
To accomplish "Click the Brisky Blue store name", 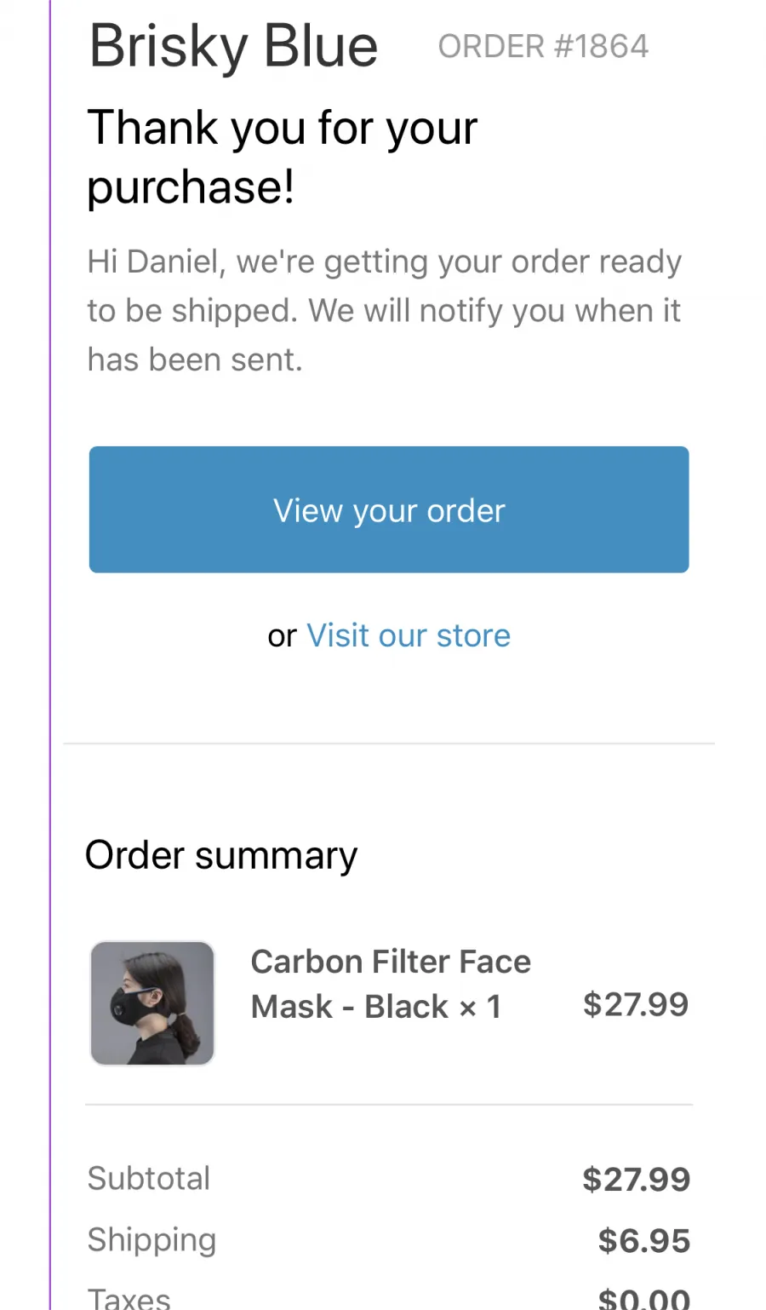I will pyautogui.click(x=233, y=46).
